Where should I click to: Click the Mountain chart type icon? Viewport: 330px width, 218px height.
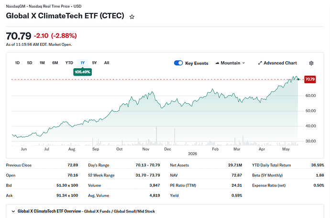coord(217,63)
